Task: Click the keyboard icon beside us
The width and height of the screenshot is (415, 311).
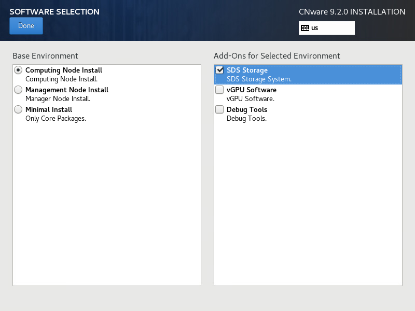Action: tap(305, 28)
